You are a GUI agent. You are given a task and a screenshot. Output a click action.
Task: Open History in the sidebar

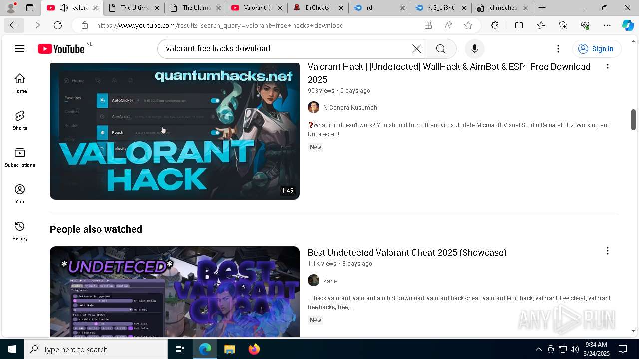click(x=20, y=231)
